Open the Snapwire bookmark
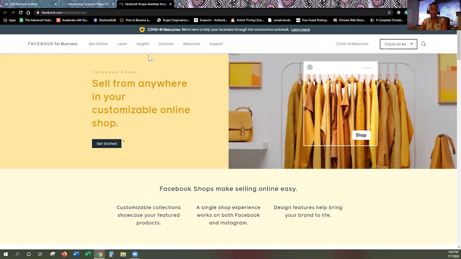This screenshot has height=259, width=461. click(x=211, y=20)
